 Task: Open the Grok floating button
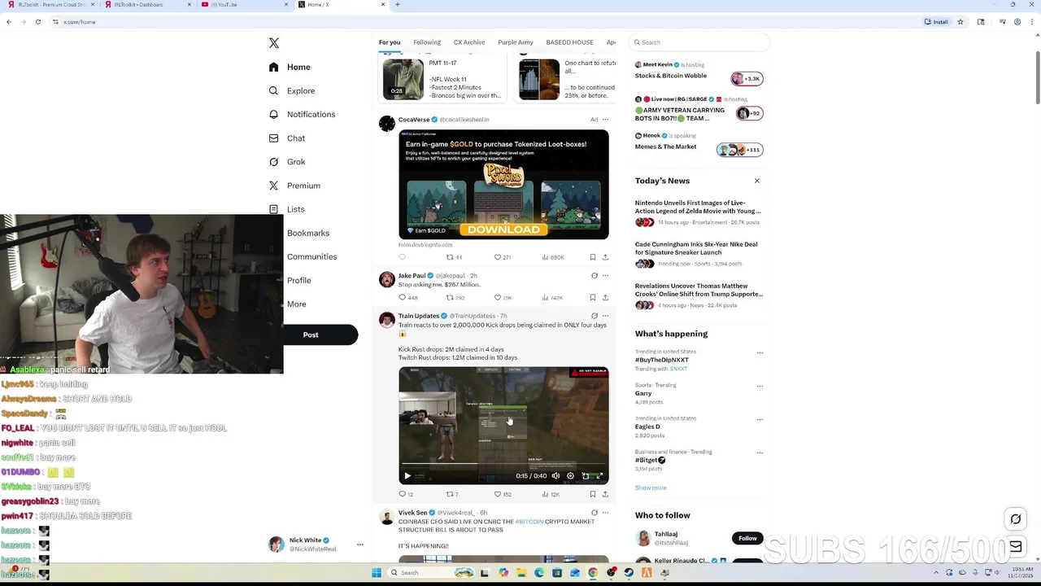click(x=1016, y=518)
